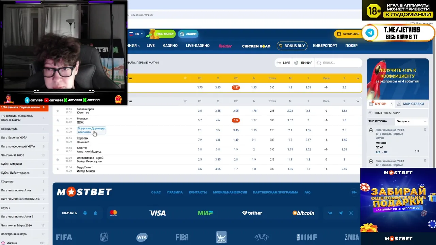The image size is (436, 245).
Task: Favorite the Олимпиакос Пирей match star
Action: [58, 160]
